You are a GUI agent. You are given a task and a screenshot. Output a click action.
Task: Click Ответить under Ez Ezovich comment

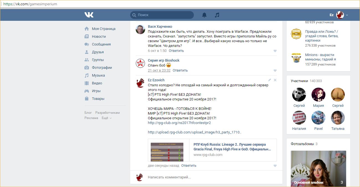pyautogui.click(x=189, y=166)
